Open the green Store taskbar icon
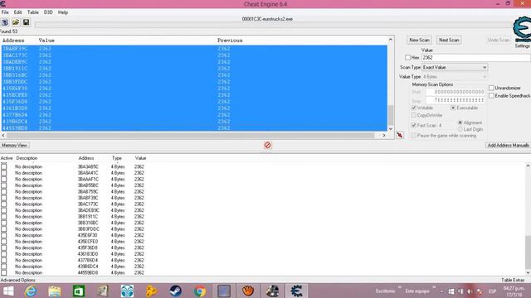Image resolution: width=531 pixels, height=298 pixels. 79,291
